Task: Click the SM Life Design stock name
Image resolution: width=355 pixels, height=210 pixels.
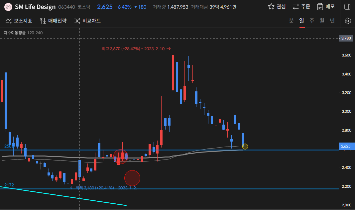Action: 35,7
